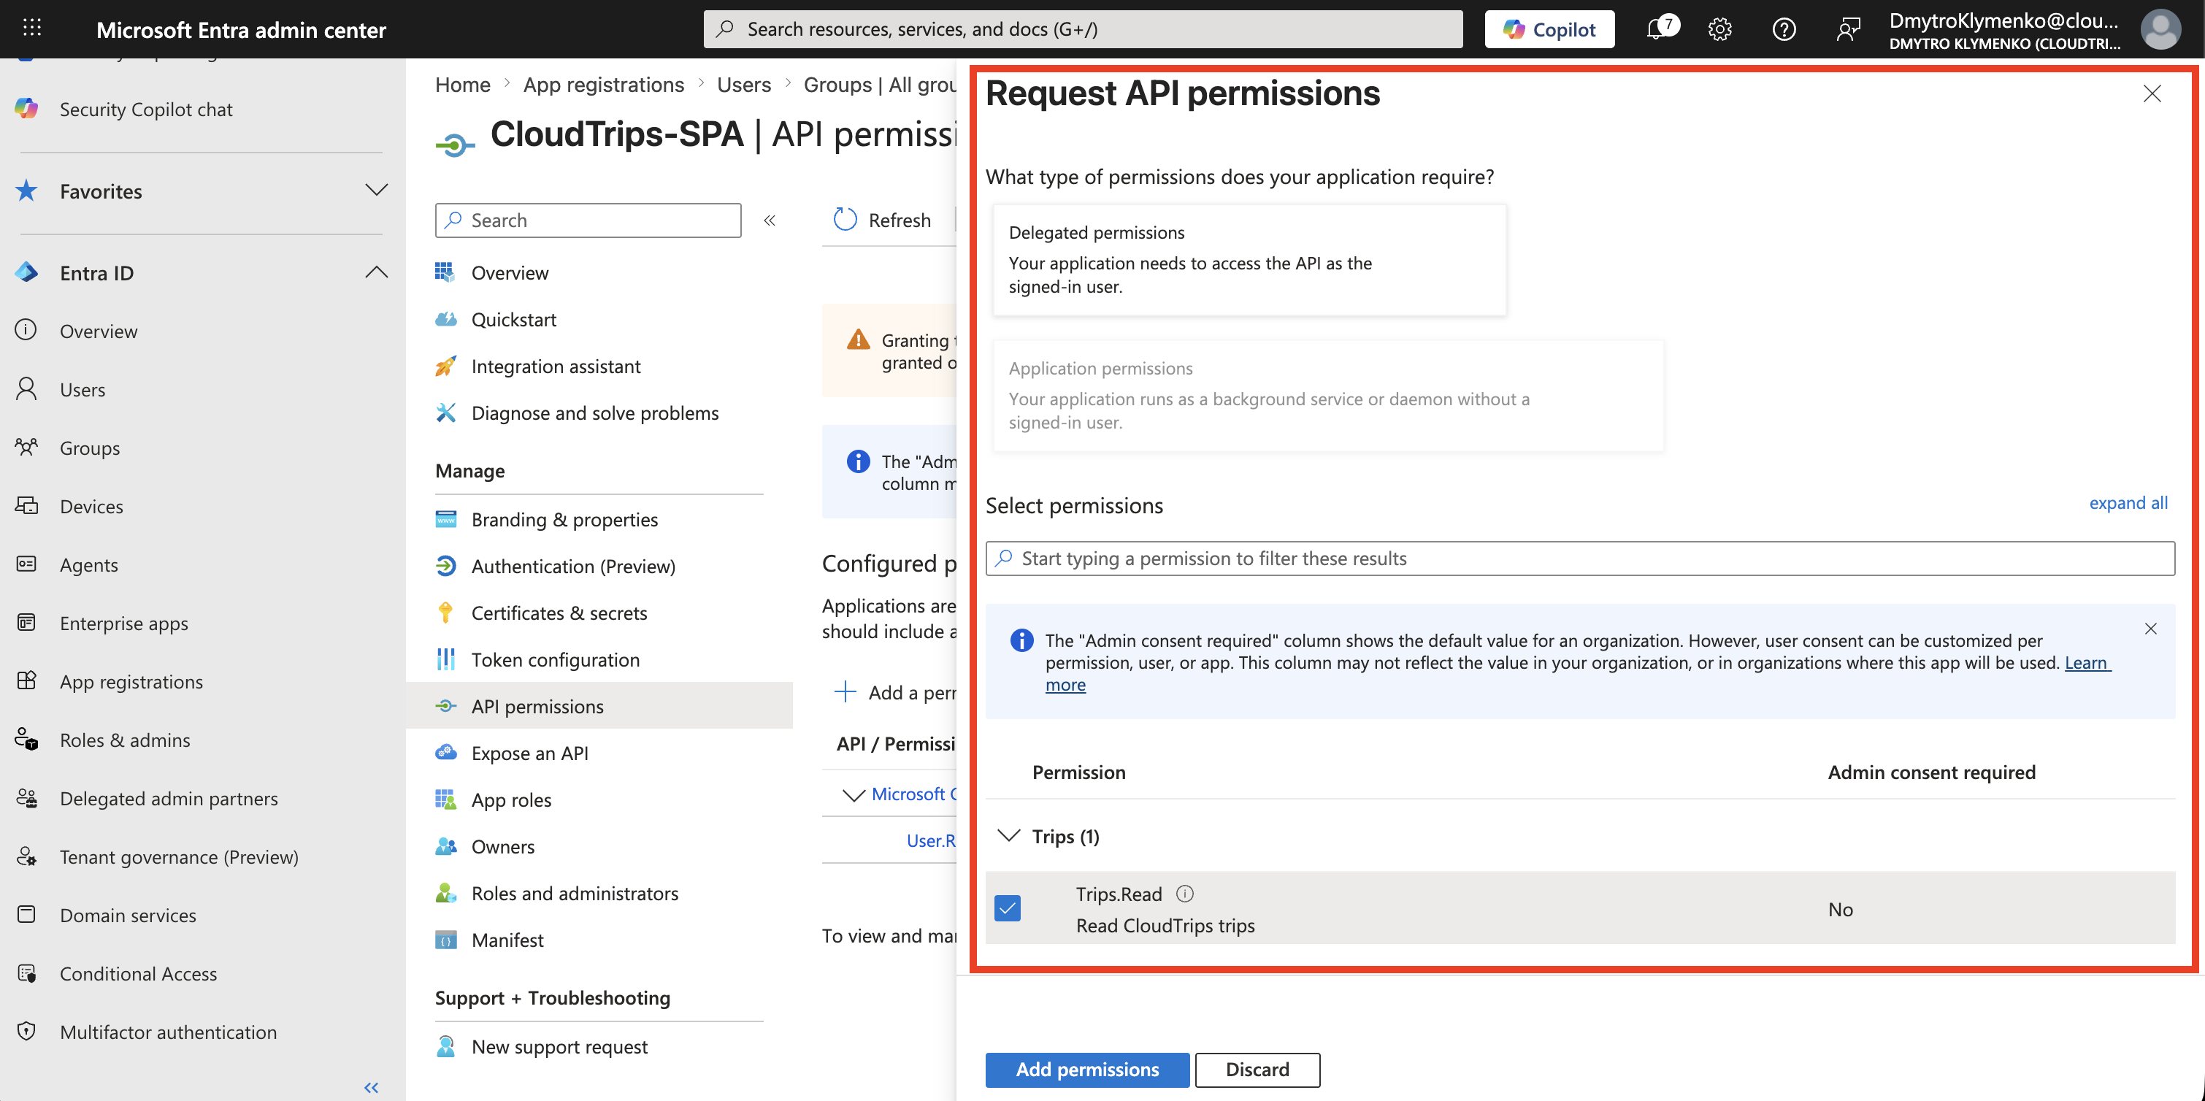Image resolution: width=2205 pixels, height=1101 pixels.
Task: Select the Application permissions card
Action: coord(1327,395)
